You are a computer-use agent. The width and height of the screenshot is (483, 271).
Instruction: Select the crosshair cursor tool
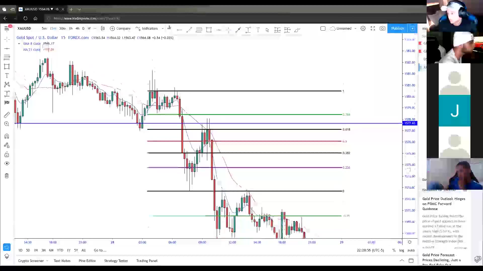(x=7, y=39)
